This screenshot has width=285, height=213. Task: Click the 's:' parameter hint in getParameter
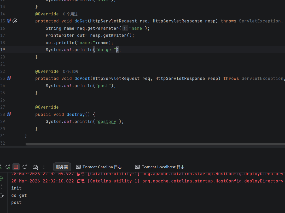[125, 28]
